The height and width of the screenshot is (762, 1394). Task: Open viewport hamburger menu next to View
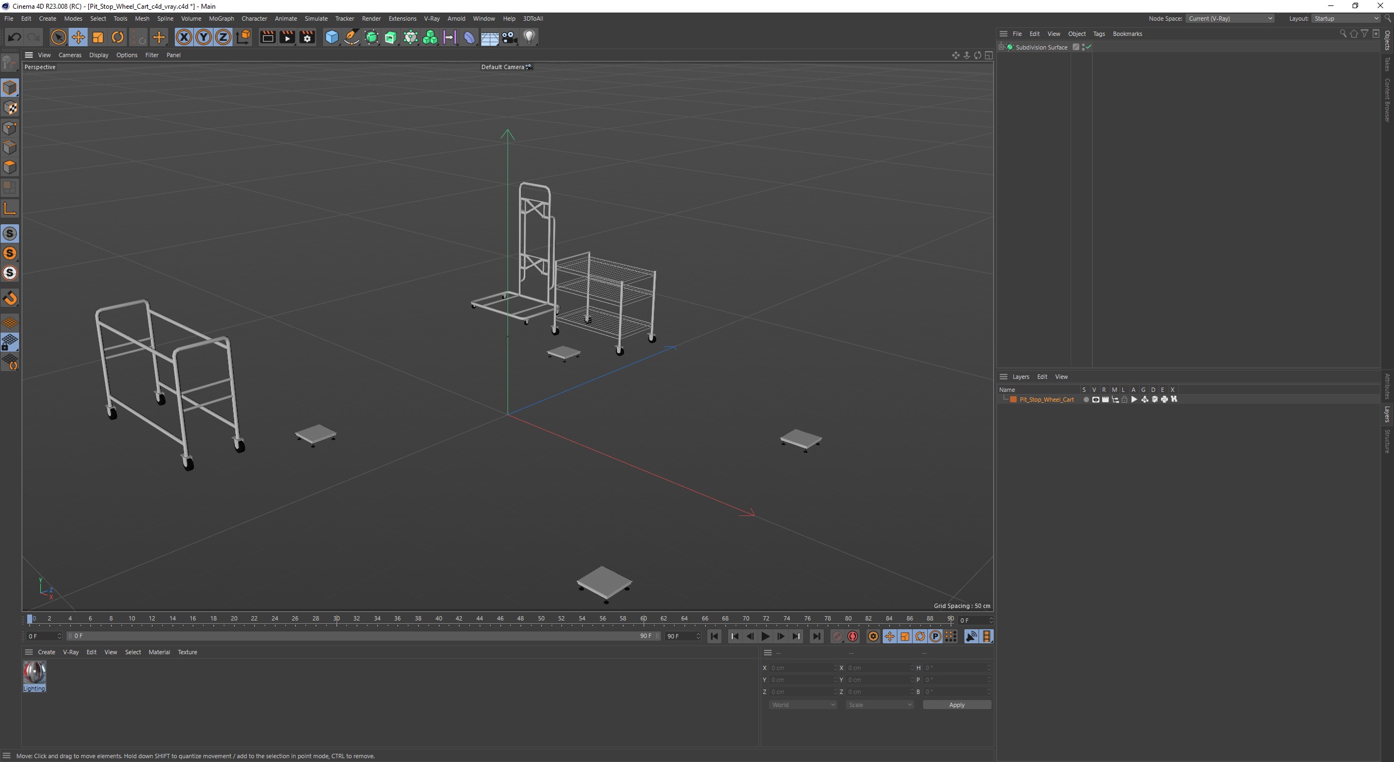(29, 55)
